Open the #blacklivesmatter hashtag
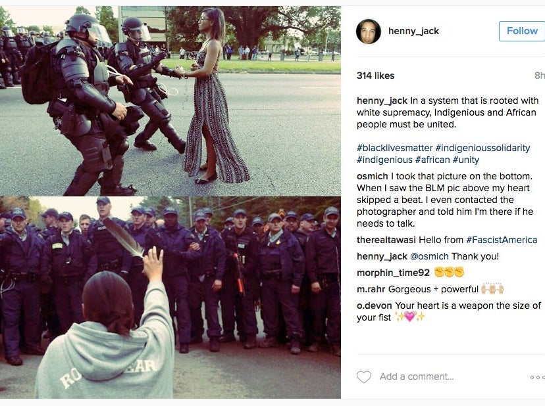 (394, 148)
